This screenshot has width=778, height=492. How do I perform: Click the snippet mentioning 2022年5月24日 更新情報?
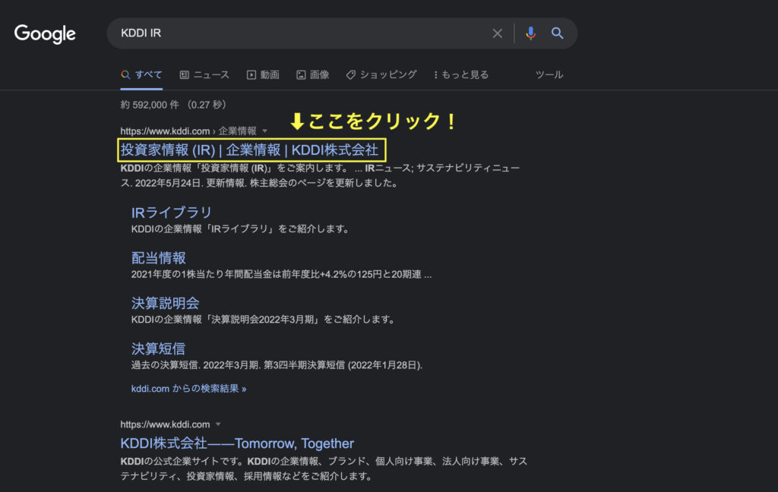320,175
